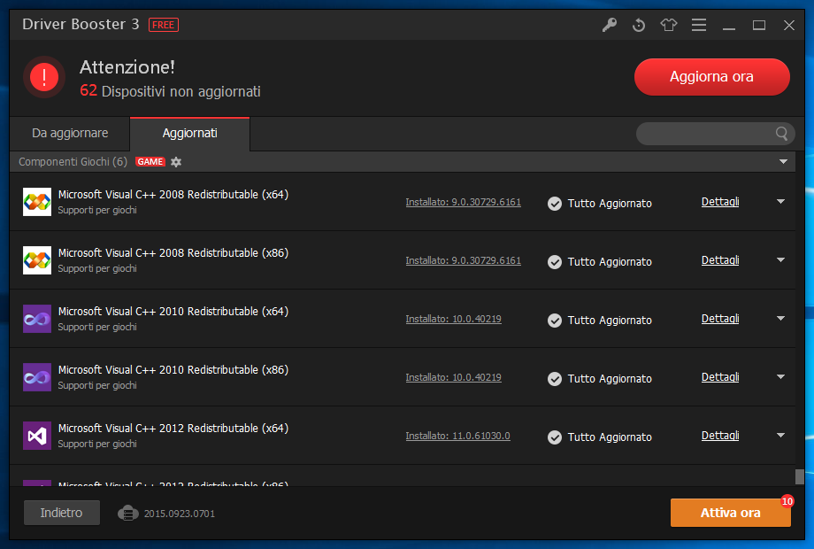Click the red GAME badge

[150, 161]
